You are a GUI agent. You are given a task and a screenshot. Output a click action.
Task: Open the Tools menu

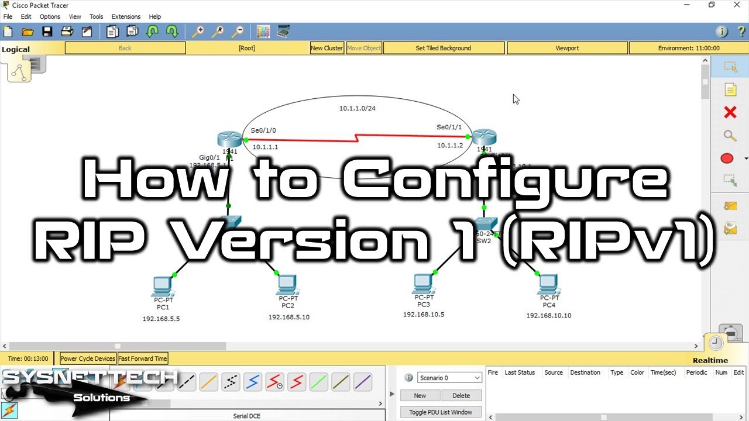pyautogui.click(x=97, y=17)
